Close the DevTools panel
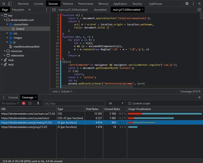203x163 pixels. click(199, 4)
